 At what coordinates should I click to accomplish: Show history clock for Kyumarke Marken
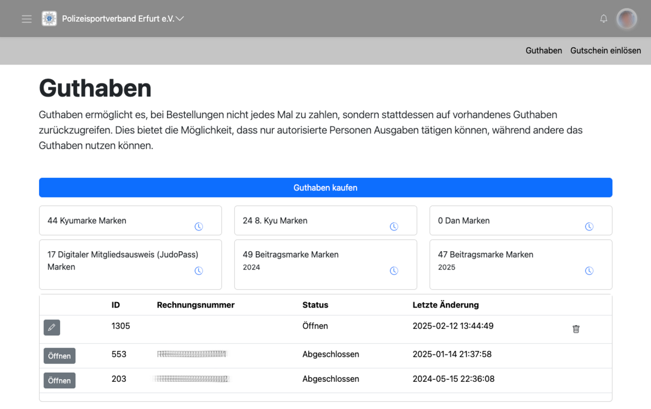click(199, 227)
